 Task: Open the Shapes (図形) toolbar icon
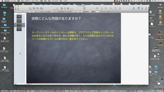(x=62, y=8)
